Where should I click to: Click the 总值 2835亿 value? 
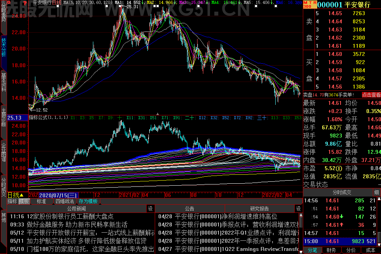[333, 176]
